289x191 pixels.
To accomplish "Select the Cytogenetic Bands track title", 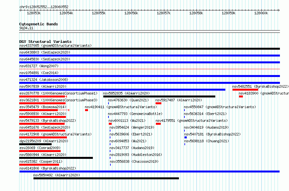I will (39, 24).
